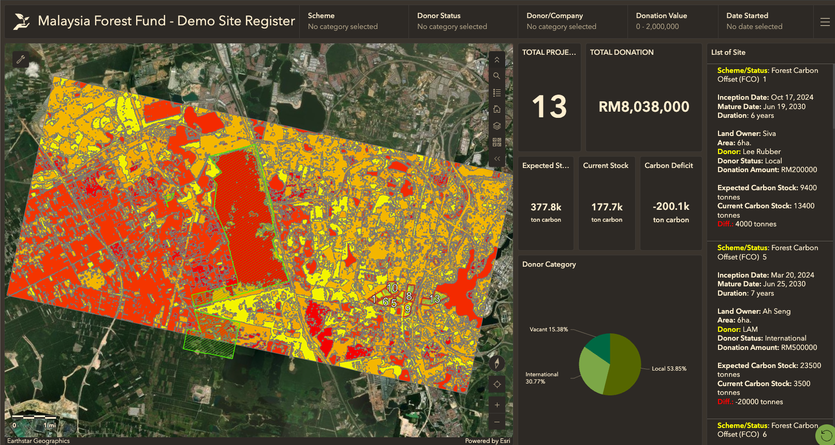This screenshot has height=445, width=835.
Task: Select site marker 8 on map
Action: (x=409, y=296)
